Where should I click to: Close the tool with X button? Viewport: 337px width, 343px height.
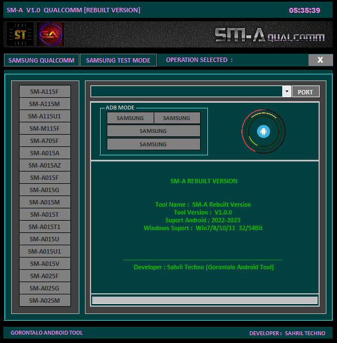pyautogui.click(x=320, y=60)
